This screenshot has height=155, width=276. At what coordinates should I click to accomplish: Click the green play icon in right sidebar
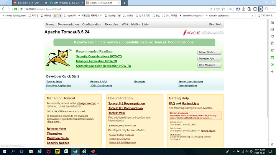click(272, 64)
